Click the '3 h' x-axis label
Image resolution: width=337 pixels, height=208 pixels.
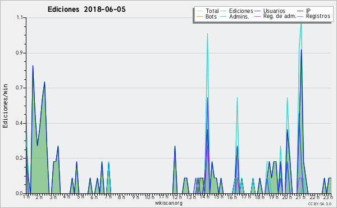[x=53, y=197]
